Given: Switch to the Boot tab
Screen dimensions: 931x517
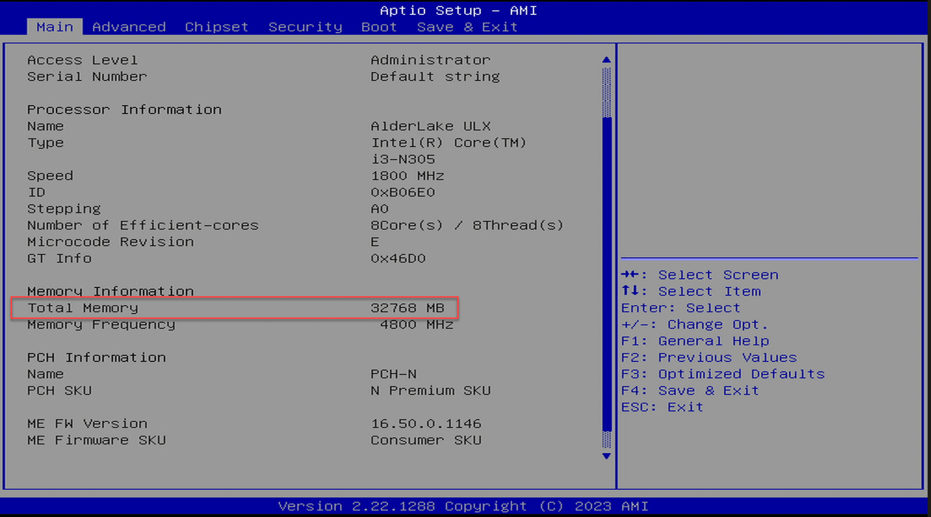Looking at the screenshot, I should coord(379,27).
